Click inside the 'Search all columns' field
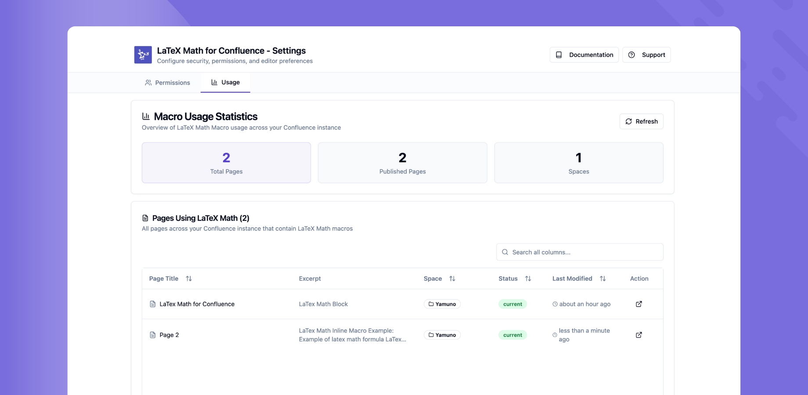Viewport: 808px width, 395px height. pos(580,252)
